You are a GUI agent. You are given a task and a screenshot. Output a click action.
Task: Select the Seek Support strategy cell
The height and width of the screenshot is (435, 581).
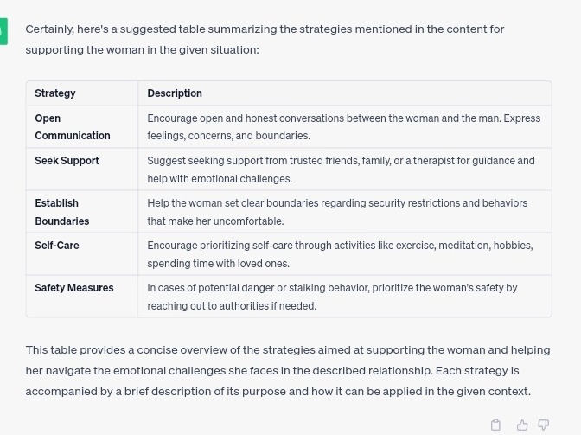67,160
